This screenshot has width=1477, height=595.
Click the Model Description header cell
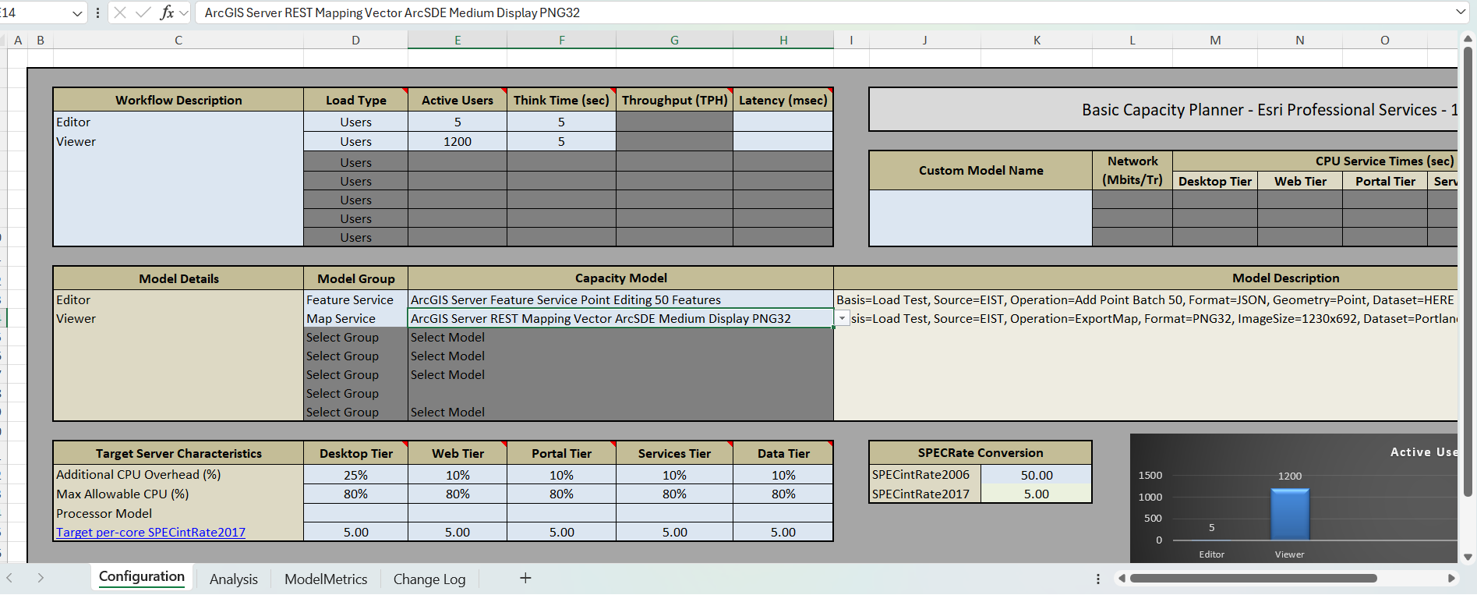click(1146, 278)
